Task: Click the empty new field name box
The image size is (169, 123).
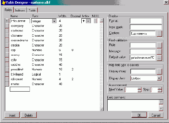Action: 20,89
